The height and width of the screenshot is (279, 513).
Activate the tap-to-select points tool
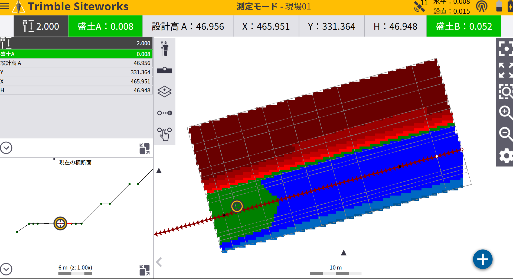point(164,134)
